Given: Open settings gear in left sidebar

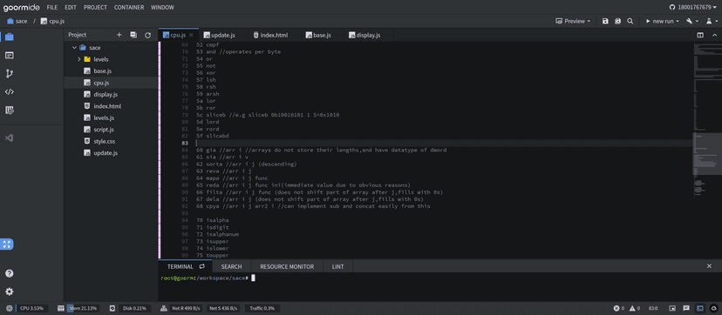Looking at the screenshot, I should click(x=10, y=292).
